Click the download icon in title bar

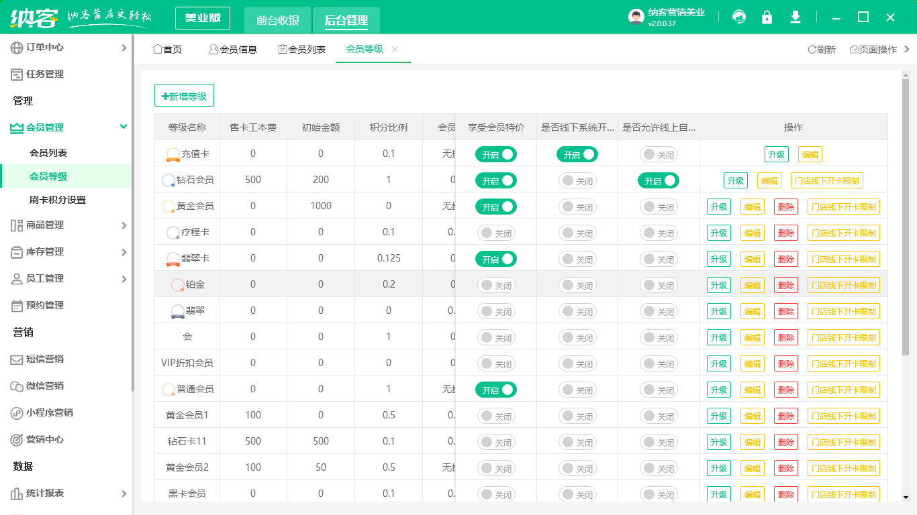tap(795, 17)
